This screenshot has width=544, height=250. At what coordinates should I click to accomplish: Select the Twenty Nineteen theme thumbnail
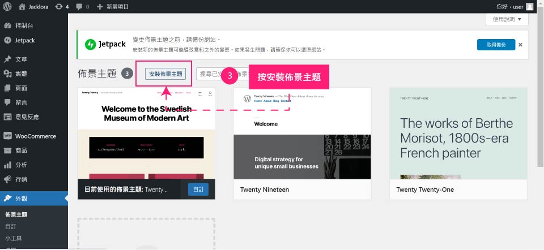[302, 133]
